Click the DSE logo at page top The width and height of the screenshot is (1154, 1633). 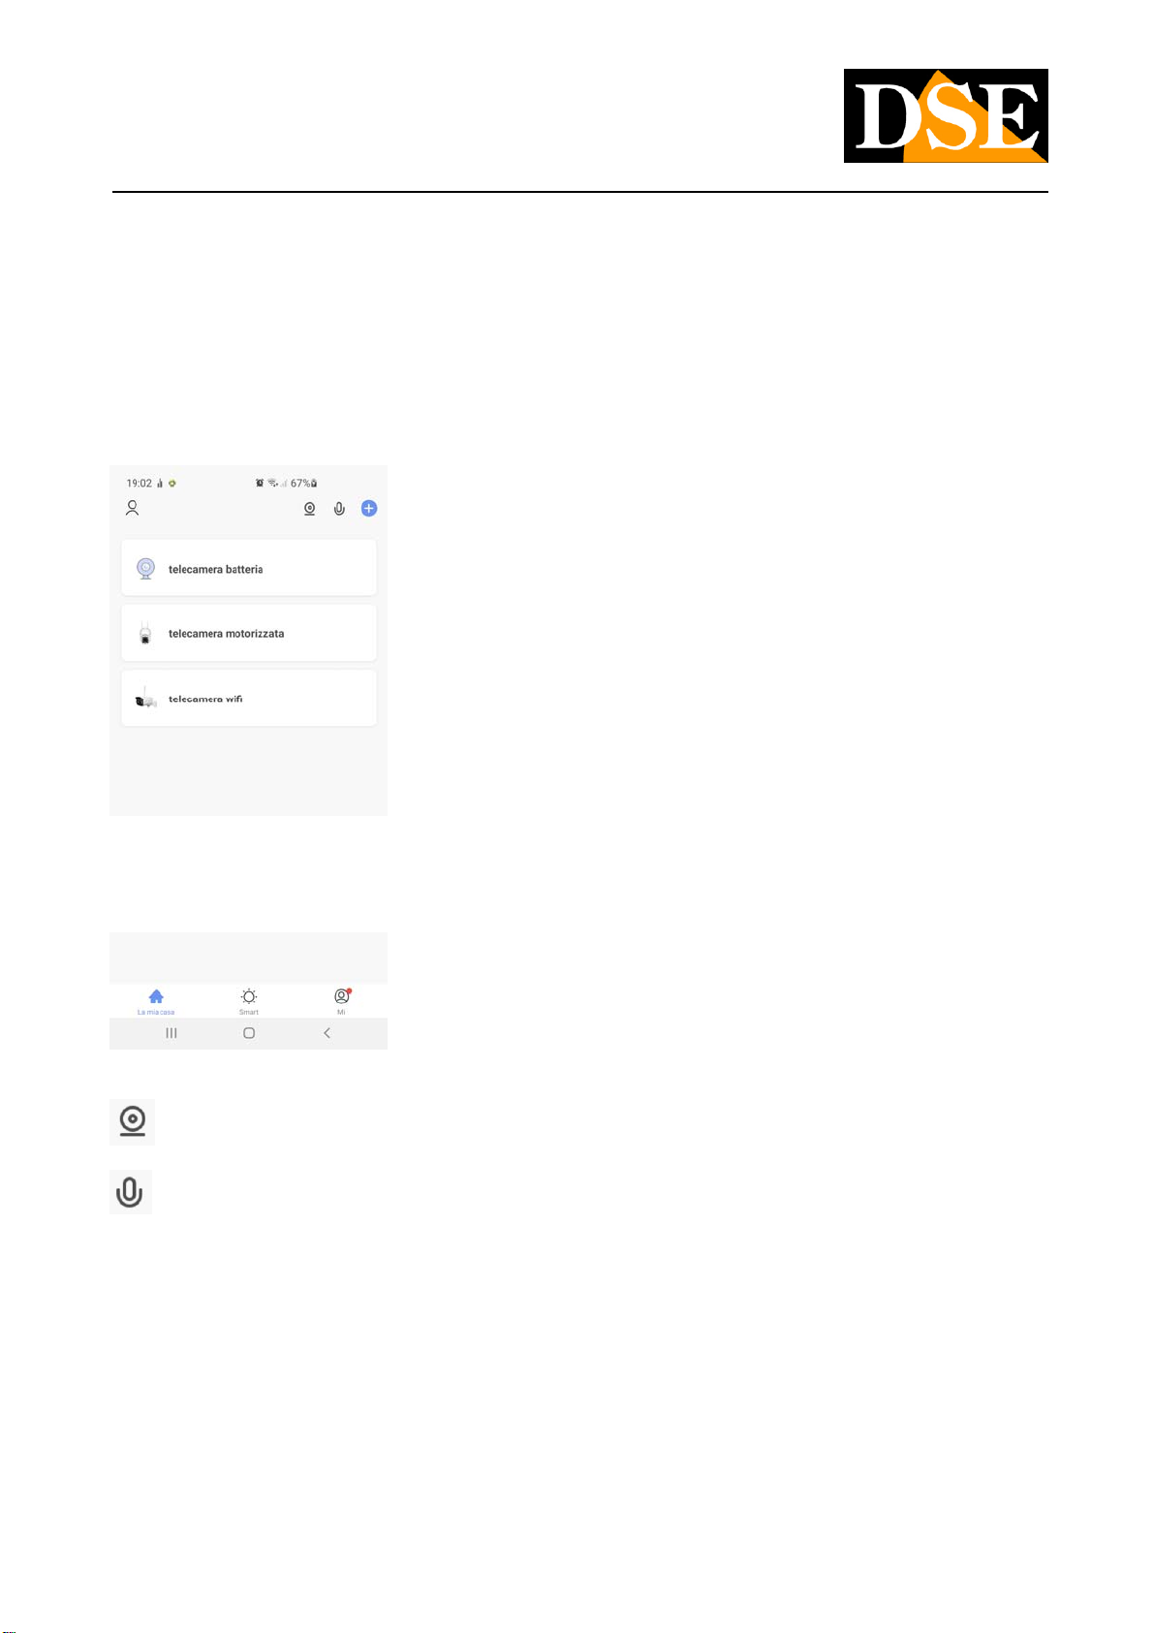pos(946,115)
